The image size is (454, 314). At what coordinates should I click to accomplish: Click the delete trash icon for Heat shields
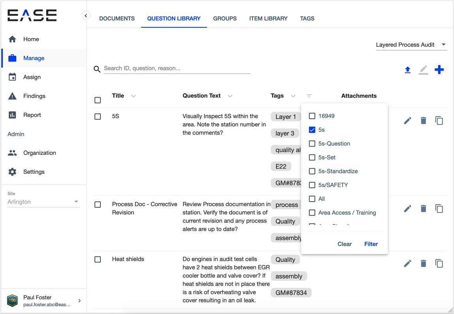pyautogui.click(x=423, y=263)
